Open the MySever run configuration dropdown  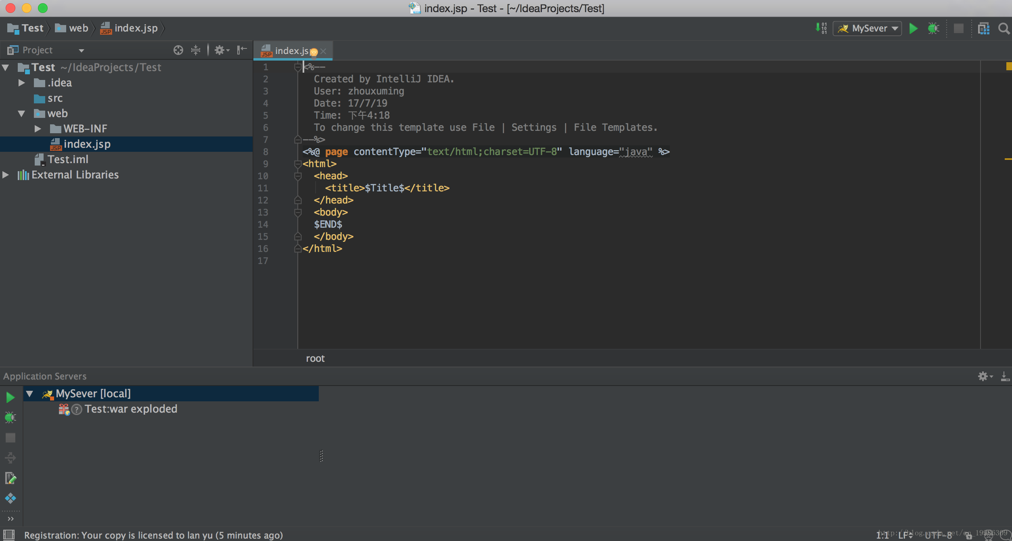click(x=868, y=28)
